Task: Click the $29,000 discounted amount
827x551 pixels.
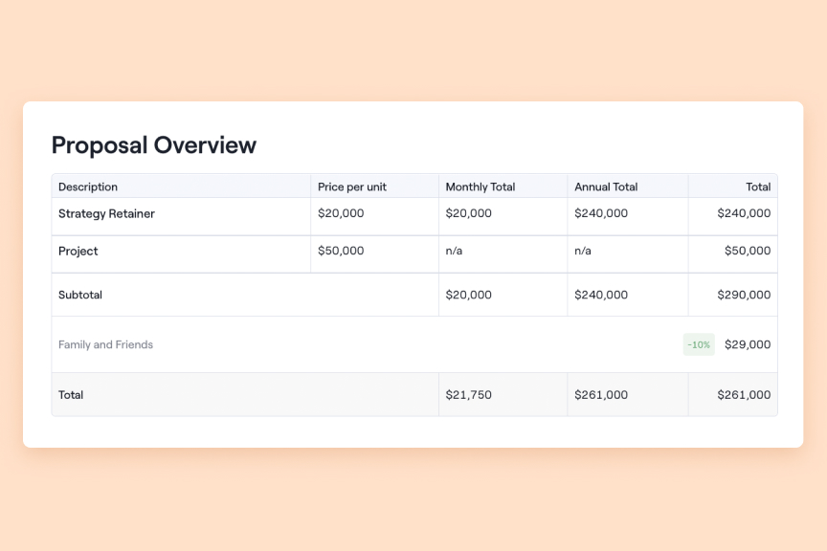Action: coord(748,344)
